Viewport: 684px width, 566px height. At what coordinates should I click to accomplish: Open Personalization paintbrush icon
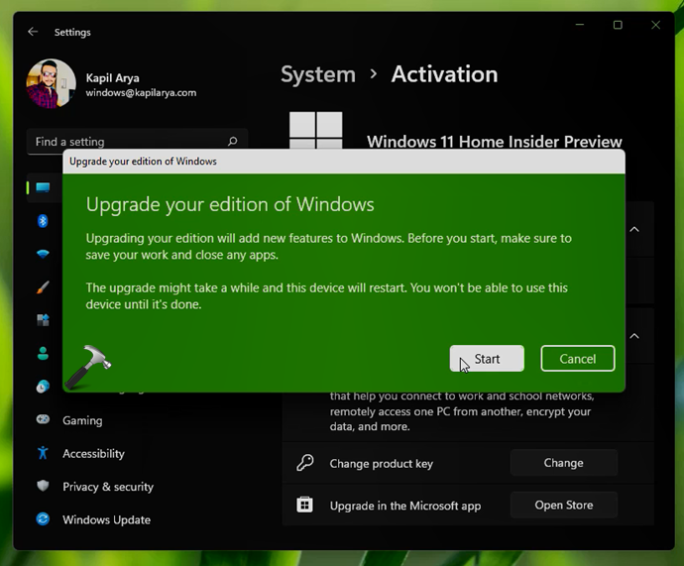click(x=43, y=287)
